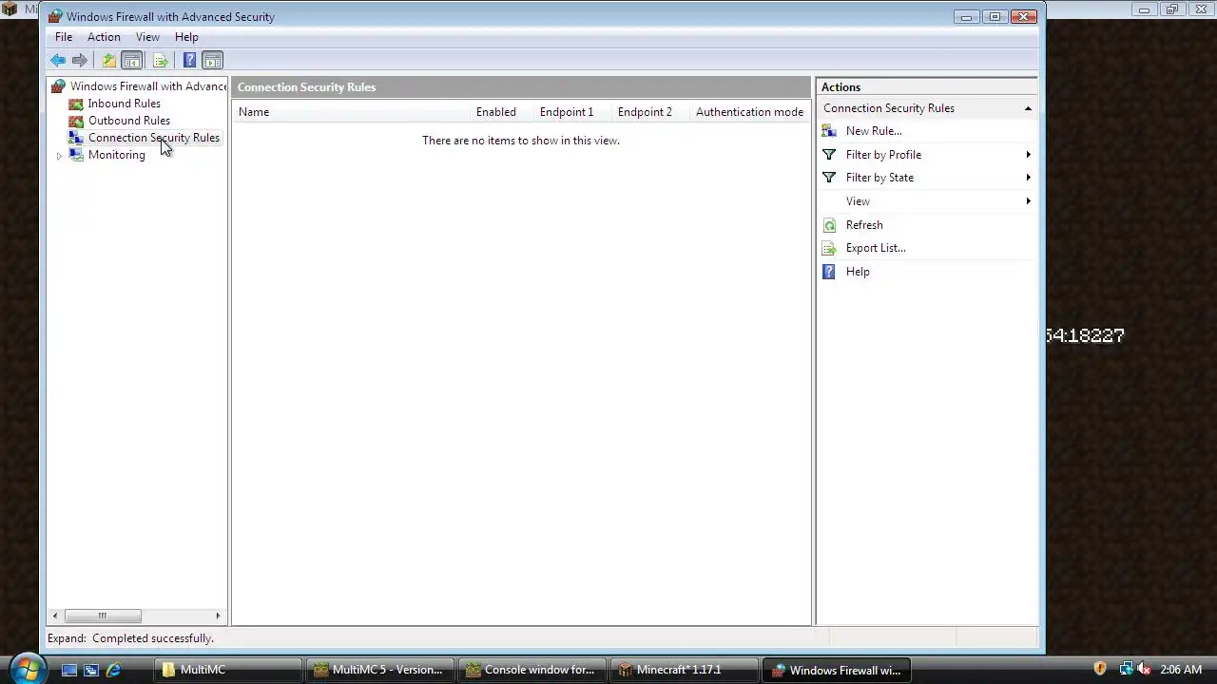1217x684 pixels.
Task: Click the network tray icon
Action: pyautogui.click(x=1127, y=669)
